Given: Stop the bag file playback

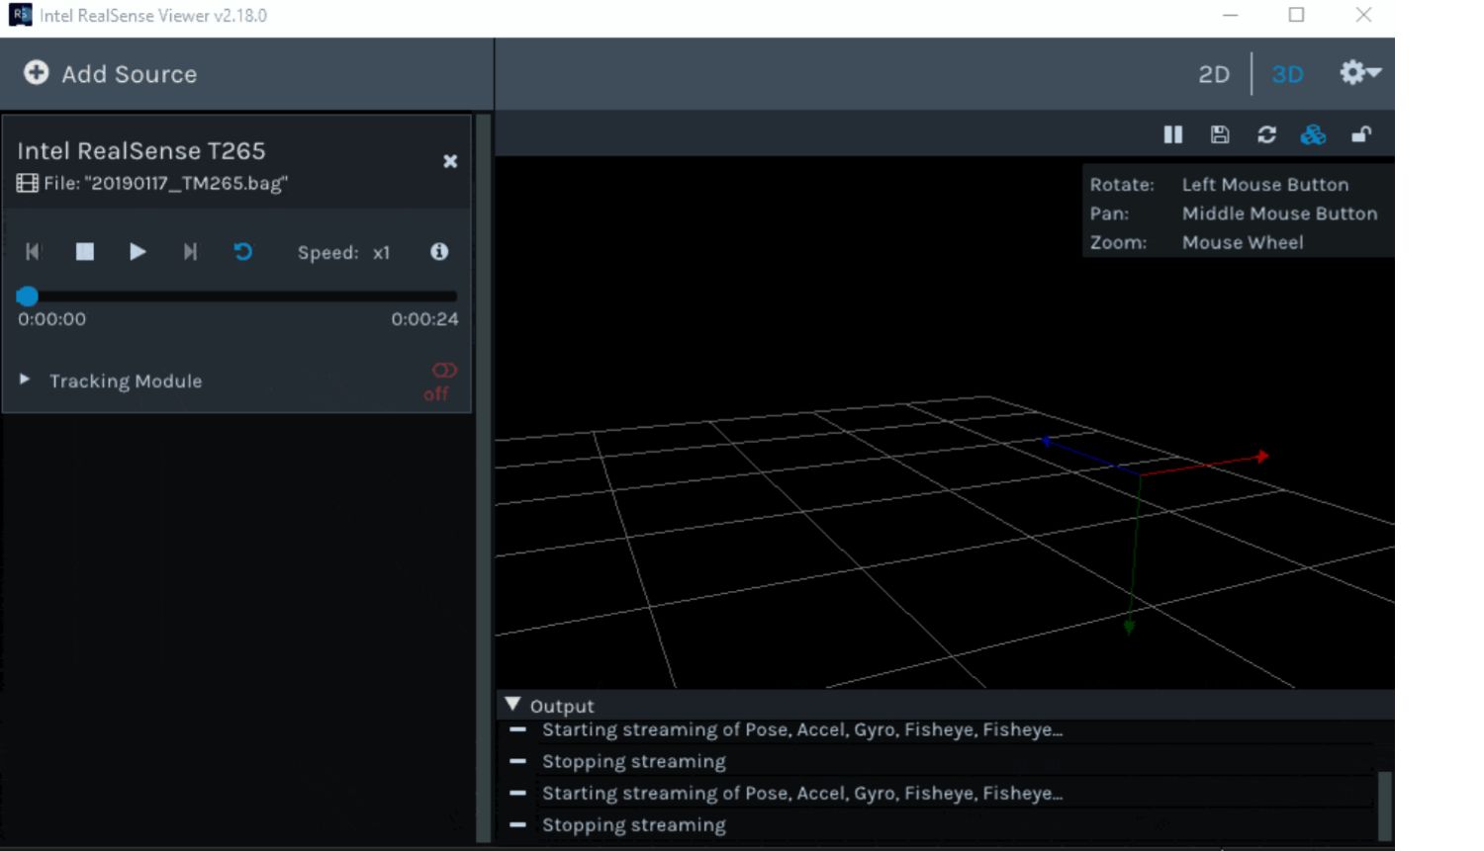Looking at the screenshot, I should (x=85, y=252).
